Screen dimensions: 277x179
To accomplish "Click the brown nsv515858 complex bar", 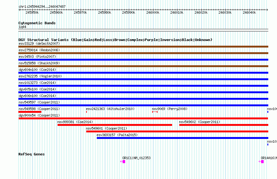I will [x=143, y=66].
